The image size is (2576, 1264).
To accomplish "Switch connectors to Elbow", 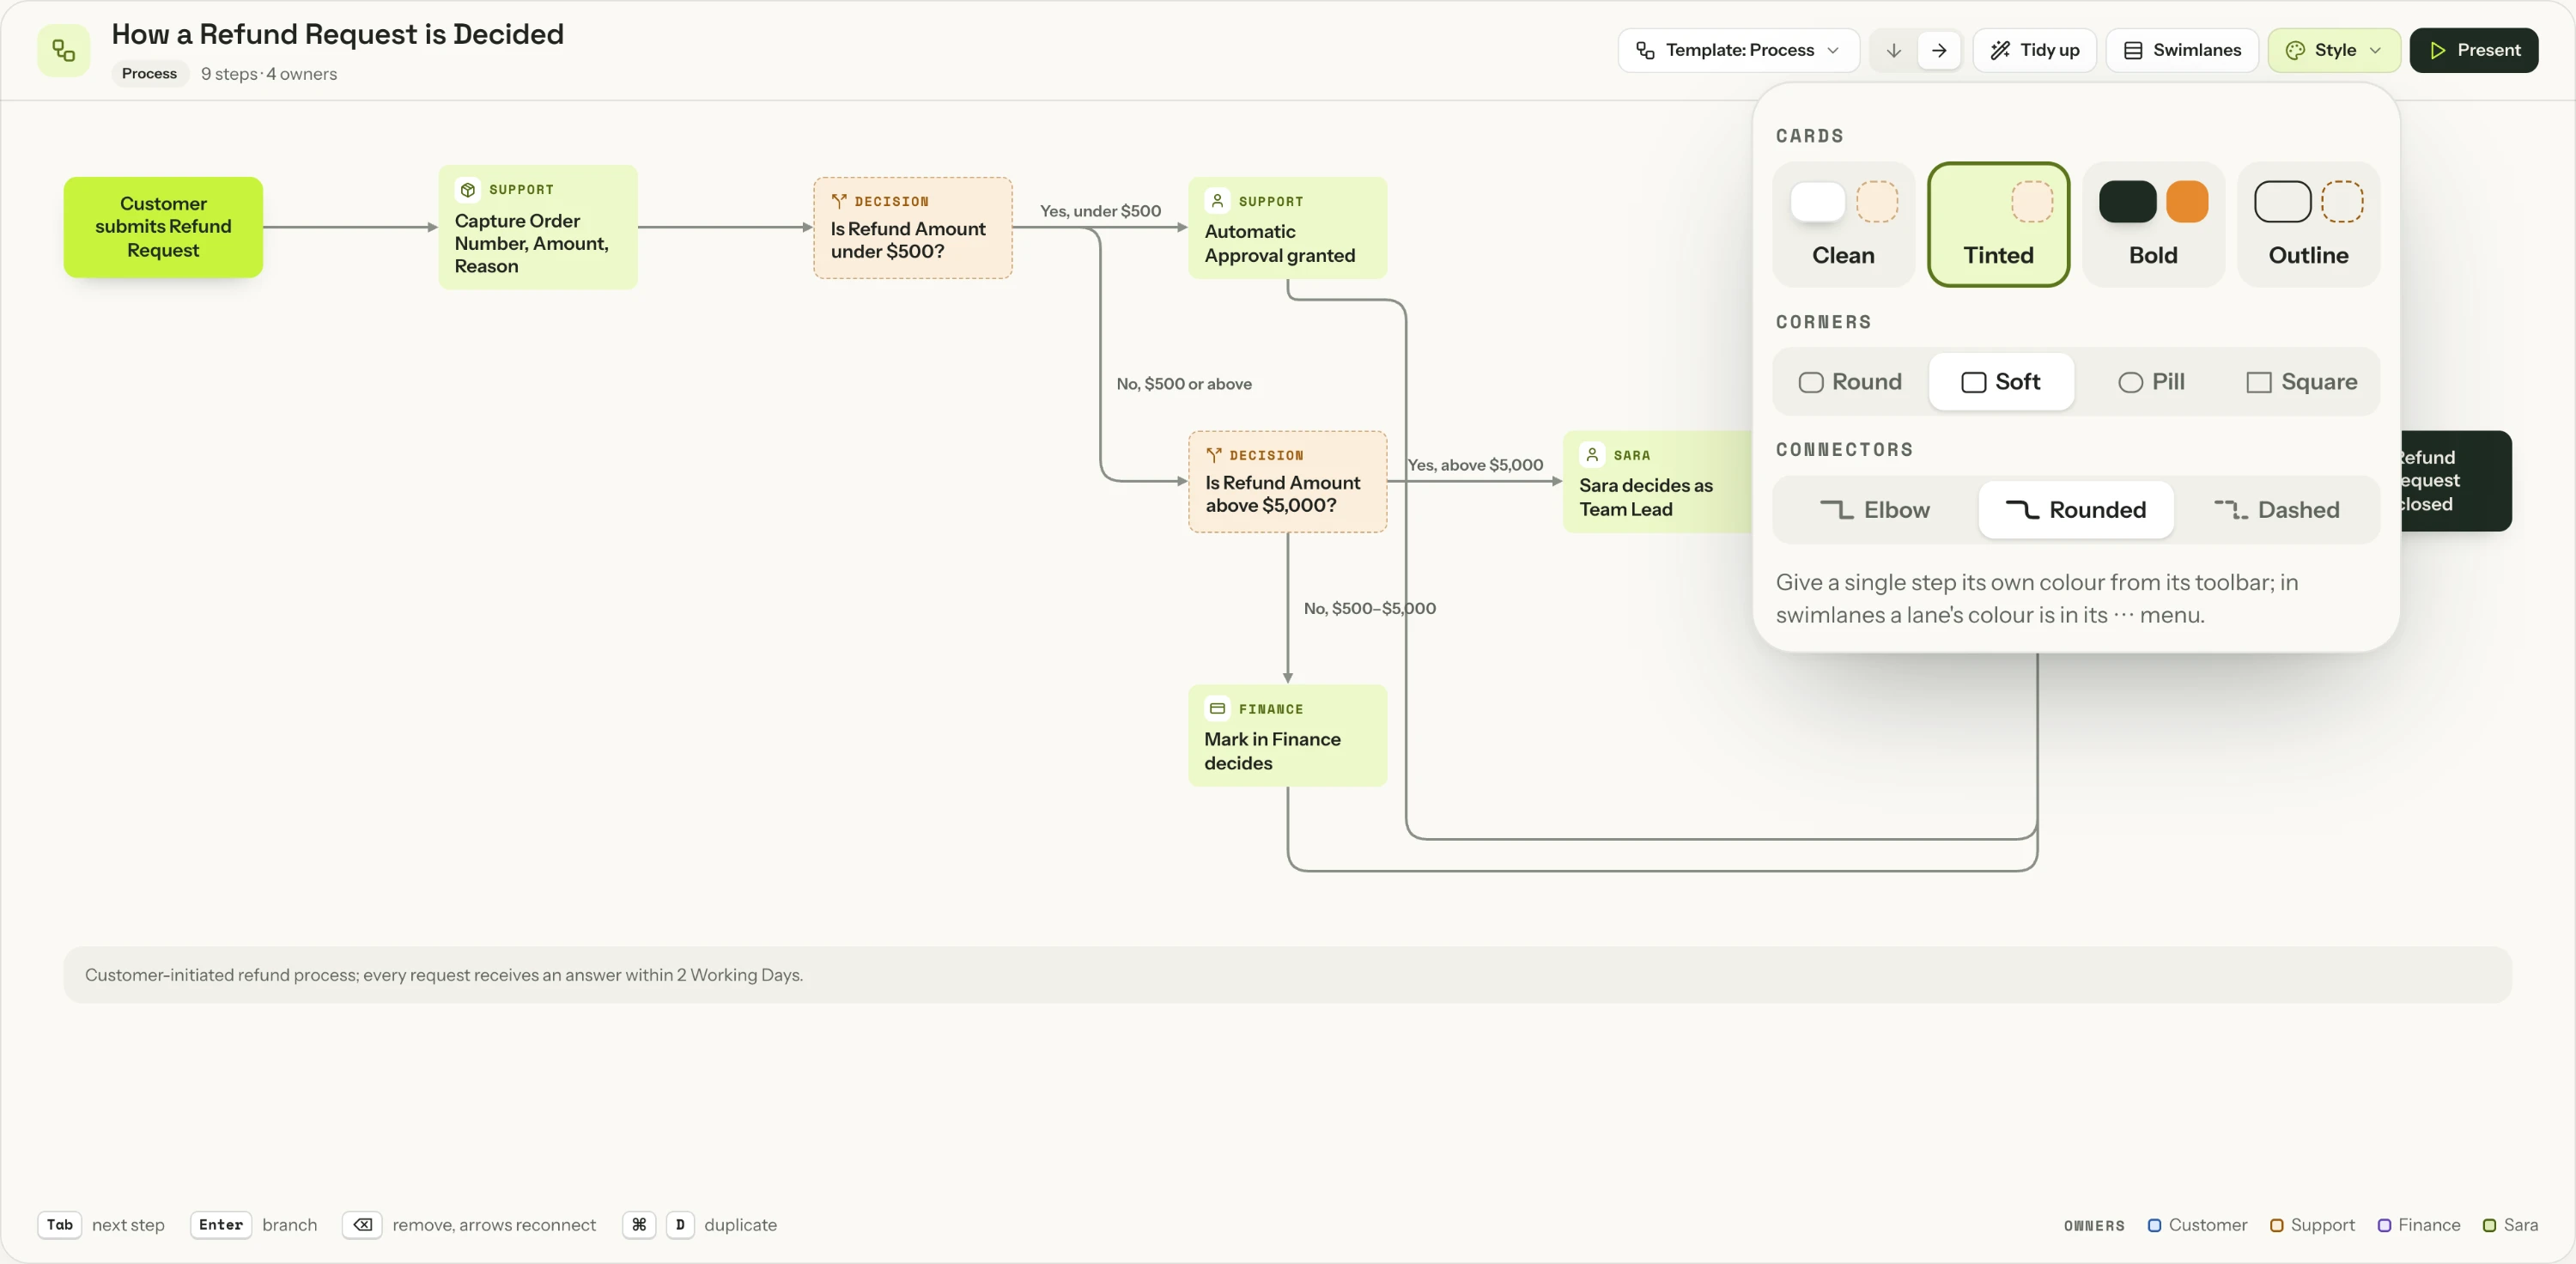I will [1875, 510].
